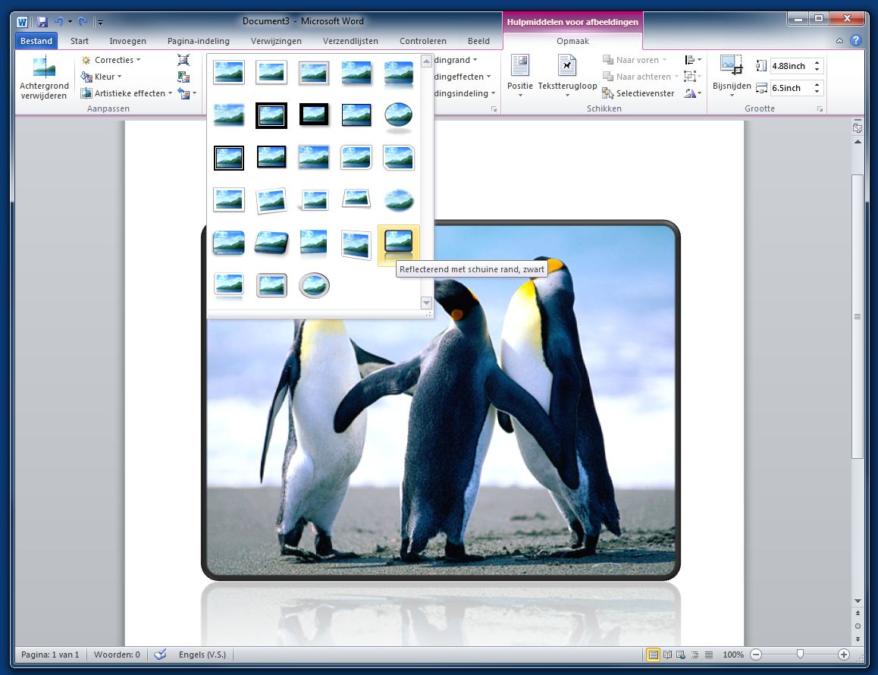Click the Redo icon in quick access toolbar

83,22
